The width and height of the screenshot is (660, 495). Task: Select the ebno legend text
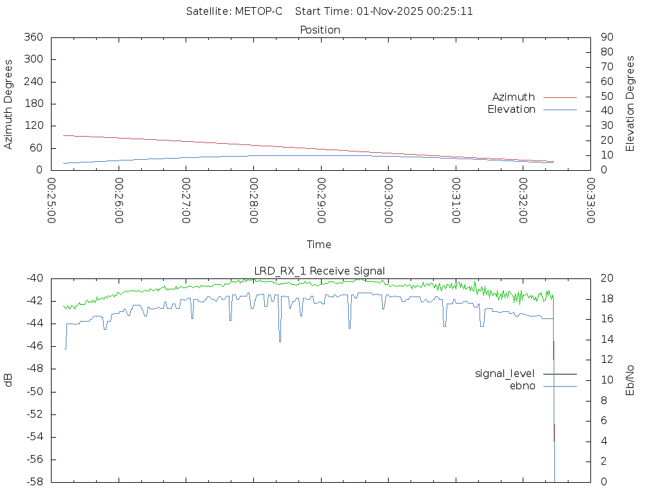pyautogui.click(x=522, y=386)
